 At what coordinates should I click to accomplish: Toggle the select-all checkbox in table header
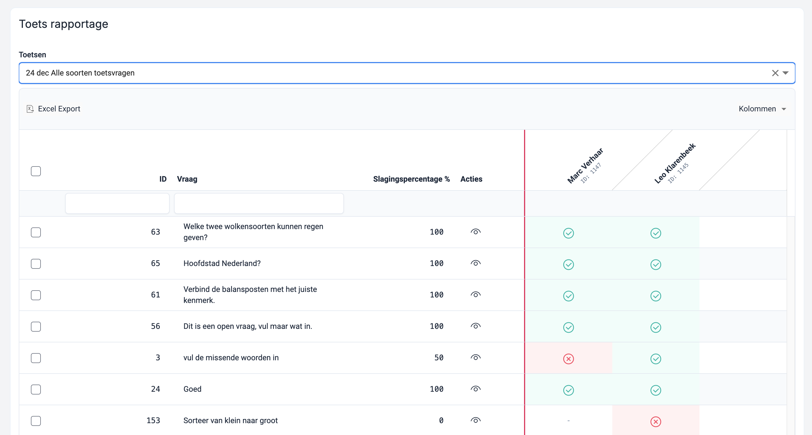pos(36,171)
